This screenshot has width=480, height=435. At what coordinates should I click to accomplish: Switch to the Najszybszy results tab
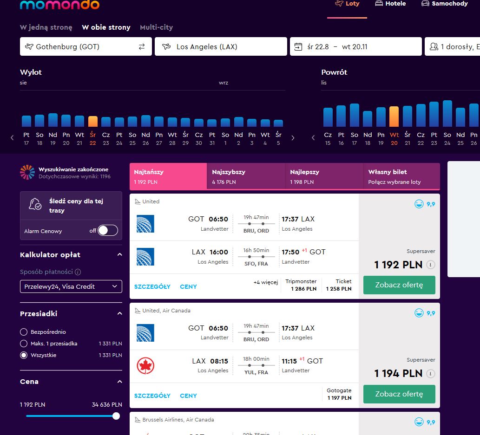point(246,176)
